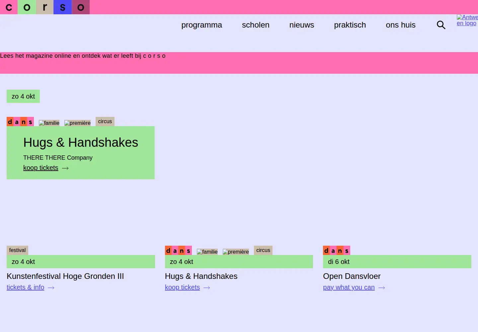Click the dans tag on the small Hugs & Handshakes card
Screen dimensions: 478x332
(x=178, y=250)
